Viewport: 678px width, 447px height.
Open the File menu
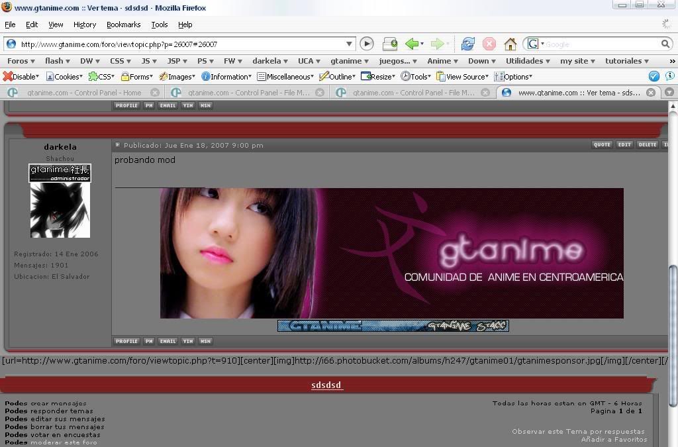pyautogui.click(x=10, y=25)
